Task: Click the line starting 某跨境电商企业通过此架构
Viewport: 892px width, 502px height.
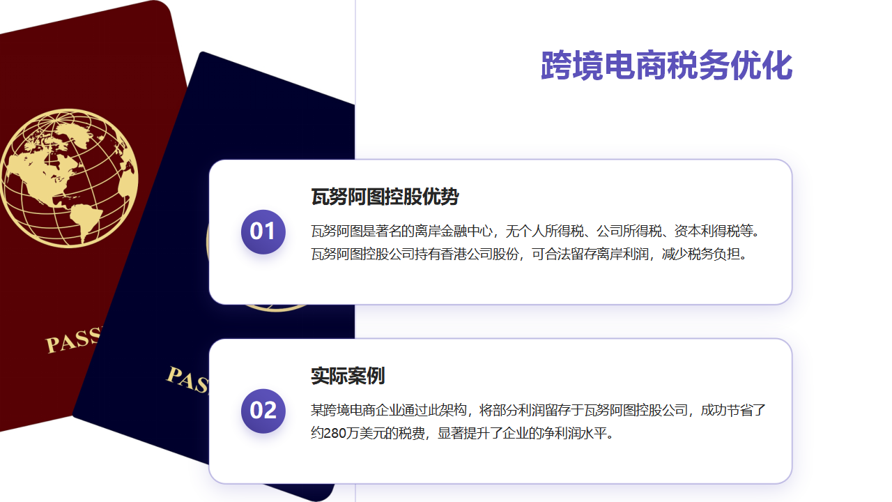Action: [x=539, y=410]
